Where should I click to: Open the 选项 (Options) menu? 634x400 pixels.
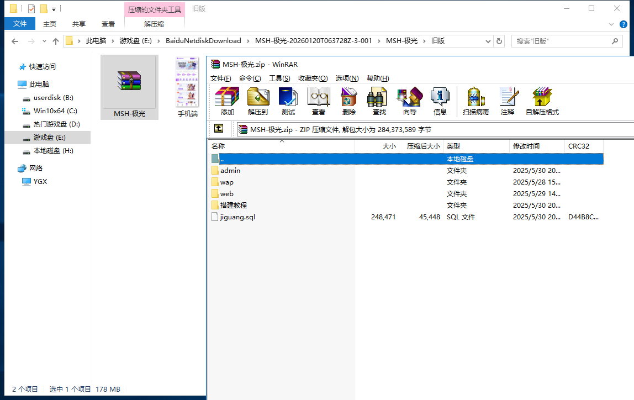point(347,78)
